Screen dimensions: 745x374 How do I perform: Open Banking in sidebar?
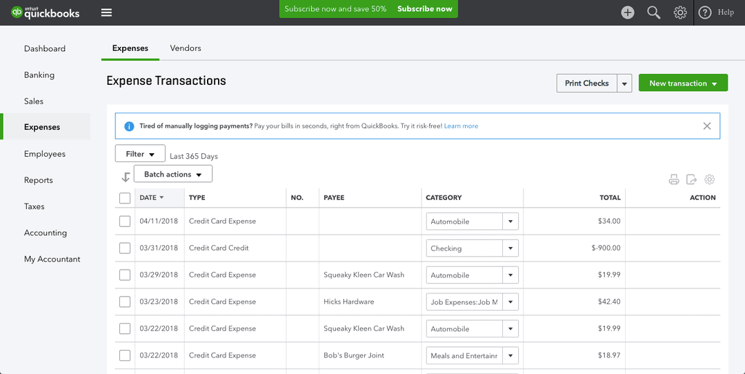click(39, 75)
